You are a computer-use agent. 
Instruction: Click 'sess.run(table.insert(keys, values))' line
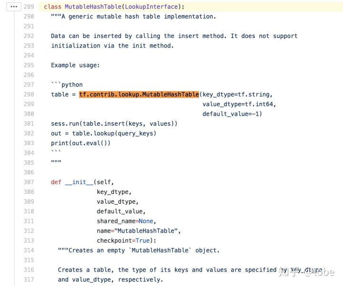[x=114, y=124]
